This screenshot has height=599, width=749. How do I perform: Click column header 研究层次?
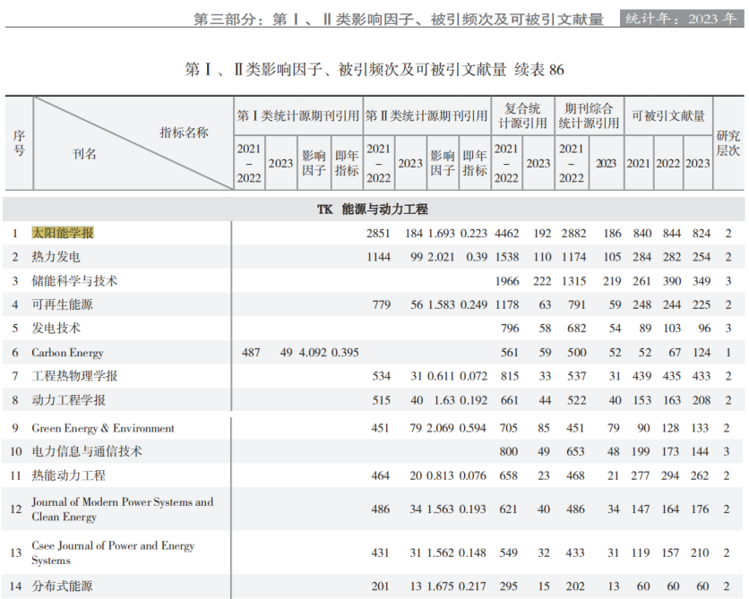728,143
